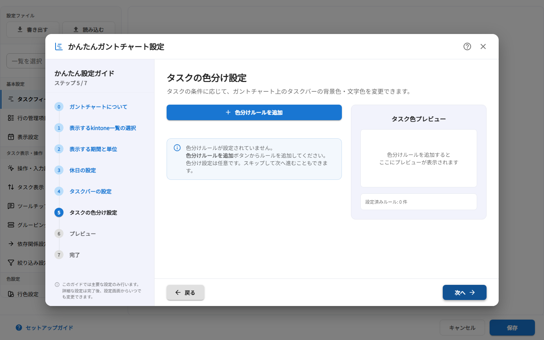Click the step 1 number circle
Screen dimensions: 544x340
59,128
